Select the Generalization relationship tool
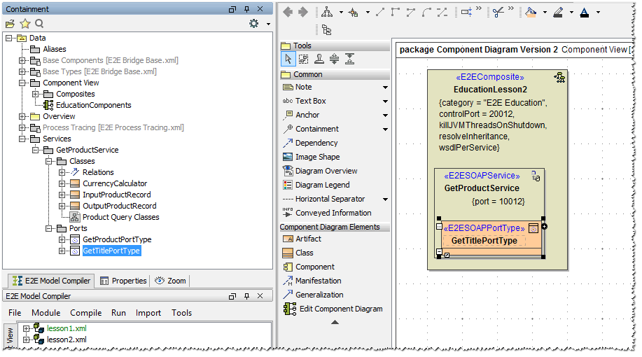The height and width of the screenshot is (357, 642). point(319,295)
